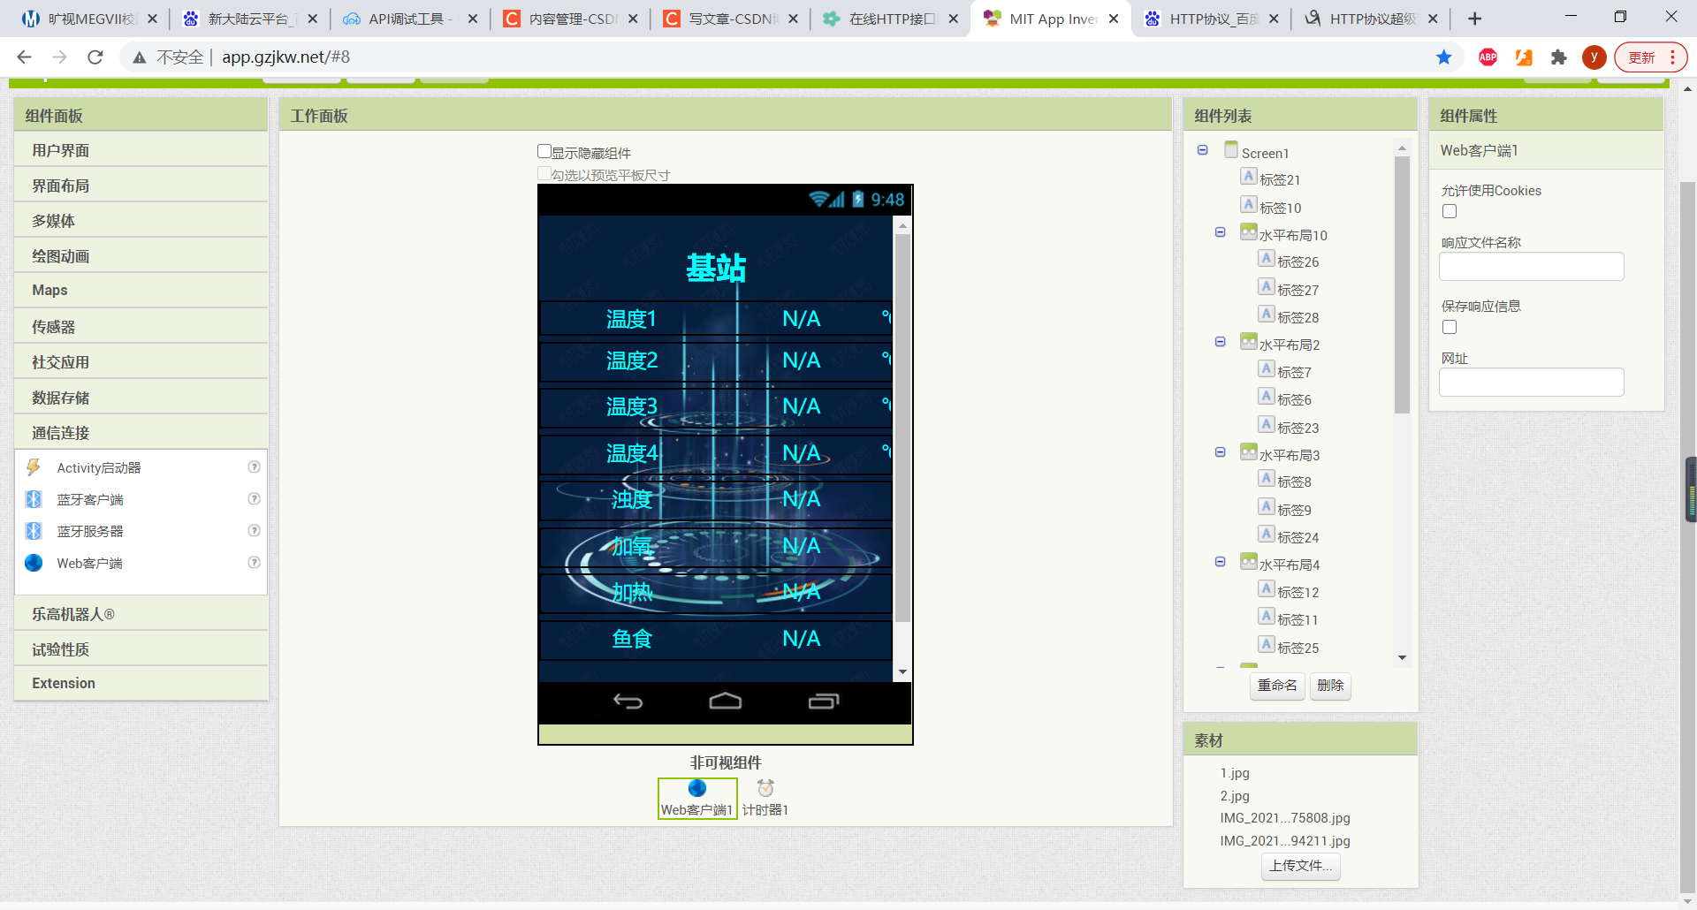
Task: Select the 1.jpg asset file
Action: (1235, 773)
